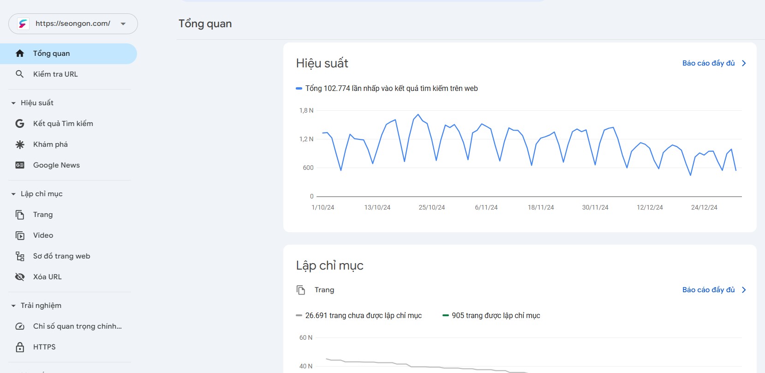The image size is (765, 373).
Task: Click the 13/10/24 date label on chart
Action: [377, 208]
